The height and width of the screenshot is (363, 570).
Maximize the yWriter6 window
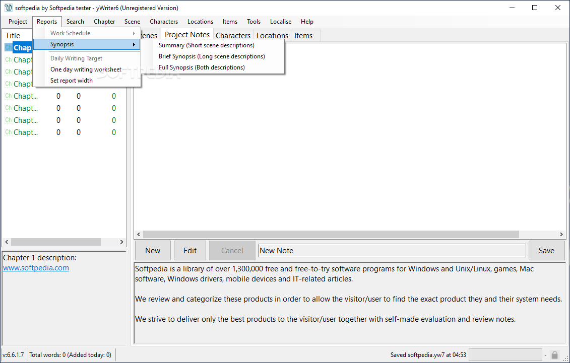[535, 8]
